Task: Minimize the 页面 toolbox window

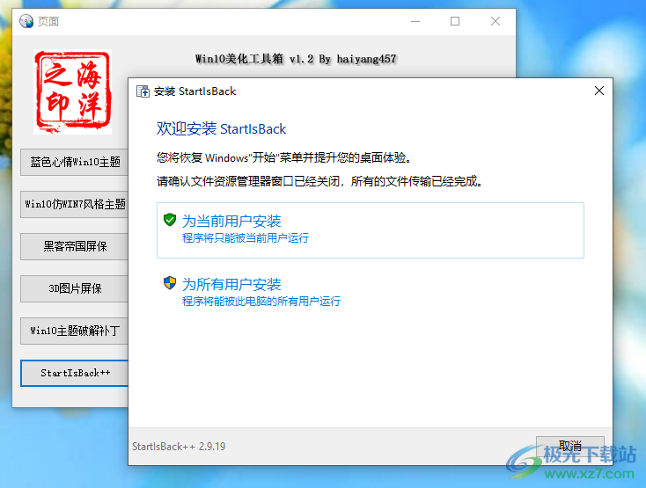Action: click(415, 21)
